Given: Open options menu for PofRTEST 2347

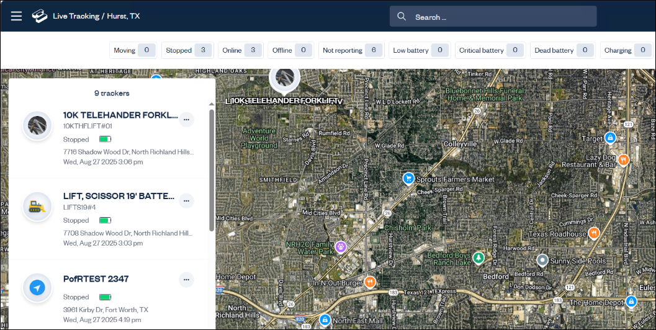Looking at the screenshot, I should 186,280.
